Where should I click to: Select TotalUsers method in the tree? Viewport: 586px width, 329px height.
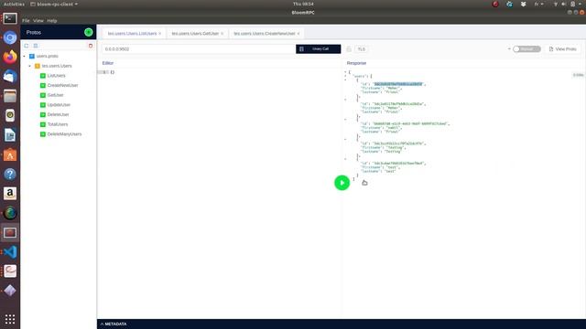[x=58, y=124]
